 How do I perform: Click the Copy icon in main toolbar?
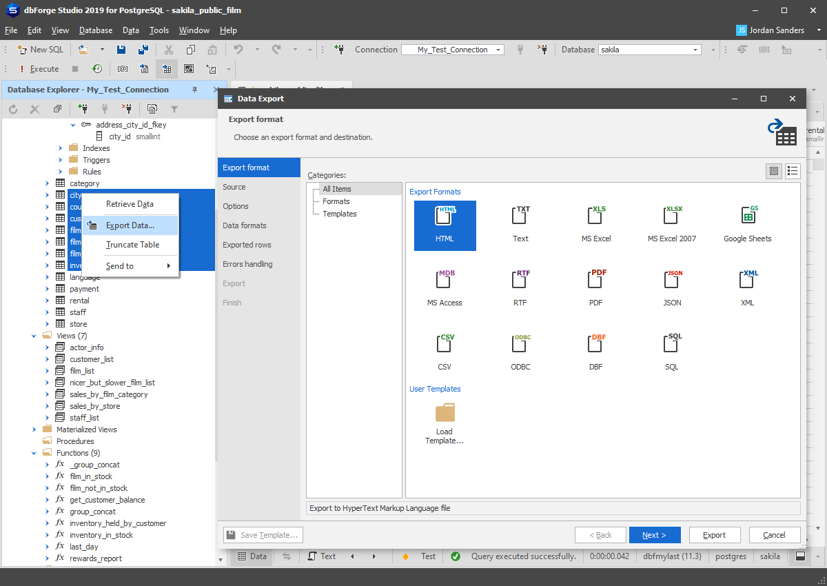[191, 50]
